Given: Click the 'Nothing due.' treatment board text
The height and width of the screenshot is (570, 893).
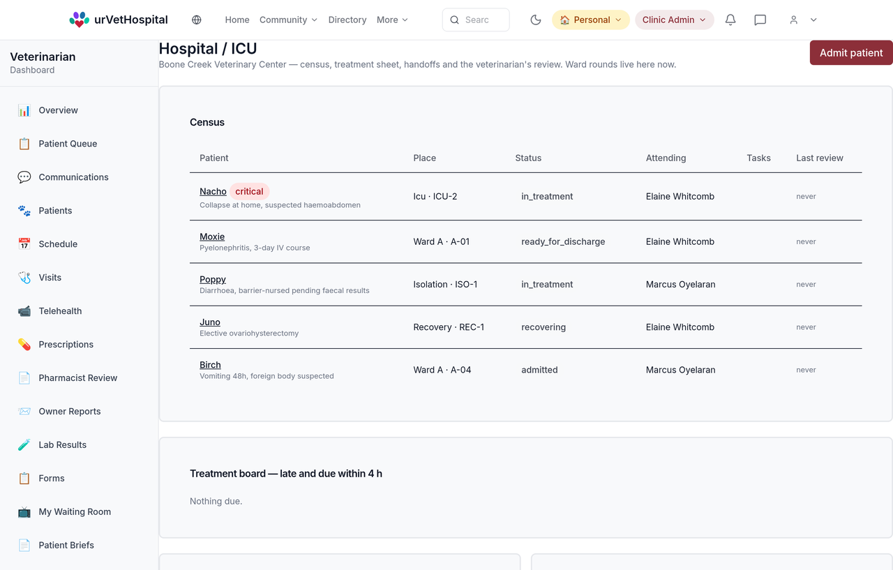Looking at the screenshot, I should pyautogui.click(x=216, y=501).
